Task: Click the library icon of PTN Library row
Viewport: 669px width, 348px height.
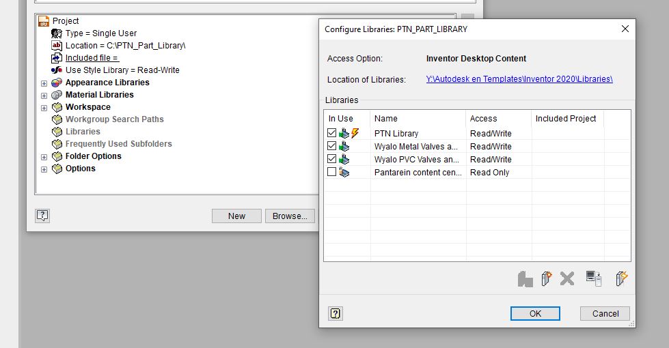Action: 344,134
